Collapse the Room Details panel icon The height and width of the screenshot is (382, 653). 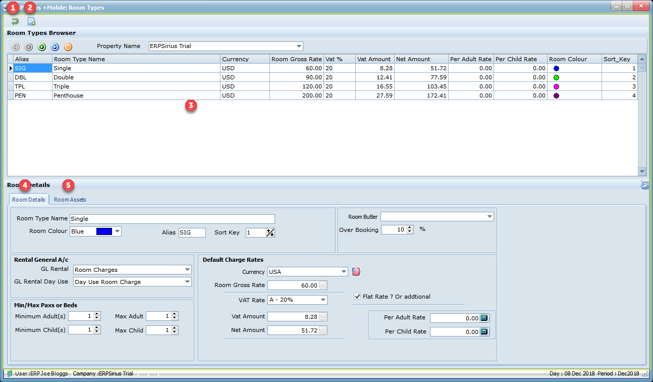(644, 185)
